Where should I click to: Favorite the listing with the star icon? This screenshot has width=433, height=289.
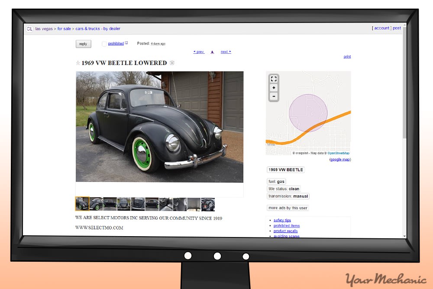[x=78, y=63]
